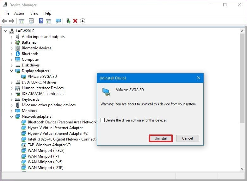
Task: Click the Monitors icon
Action: coord(18,111)
